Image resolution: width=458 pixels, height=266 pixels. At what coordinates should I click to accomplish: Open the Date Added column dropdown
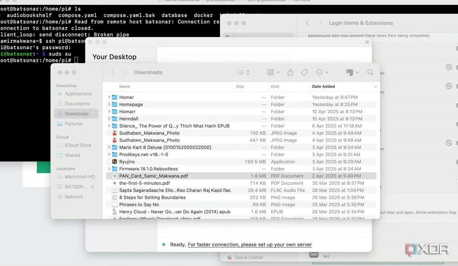click(375, 86)
